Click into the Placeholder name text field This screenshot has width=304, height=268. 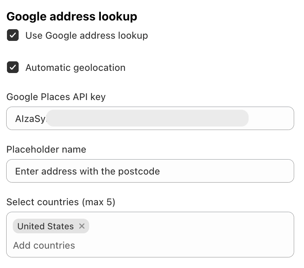[x=150, y=171]
